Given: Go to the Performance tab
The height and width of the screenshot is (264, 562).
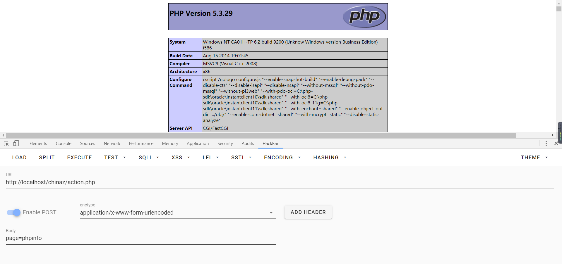Looking at the screenshot, I should click(141, 144).
